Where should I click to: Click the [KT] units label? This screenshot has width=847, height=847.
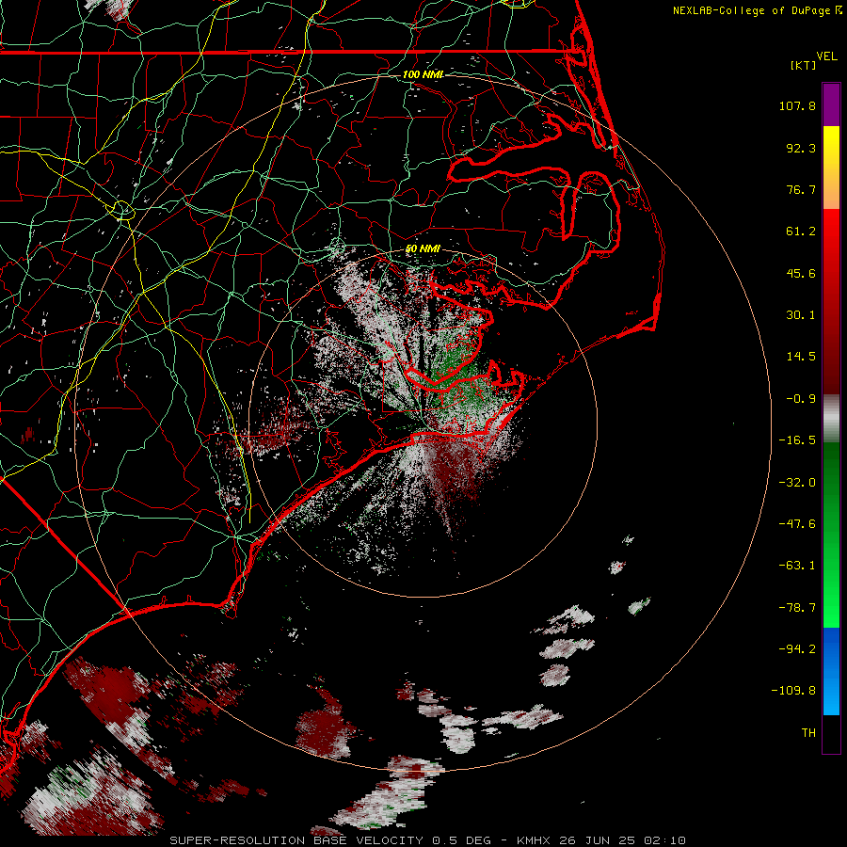(803, 65)
